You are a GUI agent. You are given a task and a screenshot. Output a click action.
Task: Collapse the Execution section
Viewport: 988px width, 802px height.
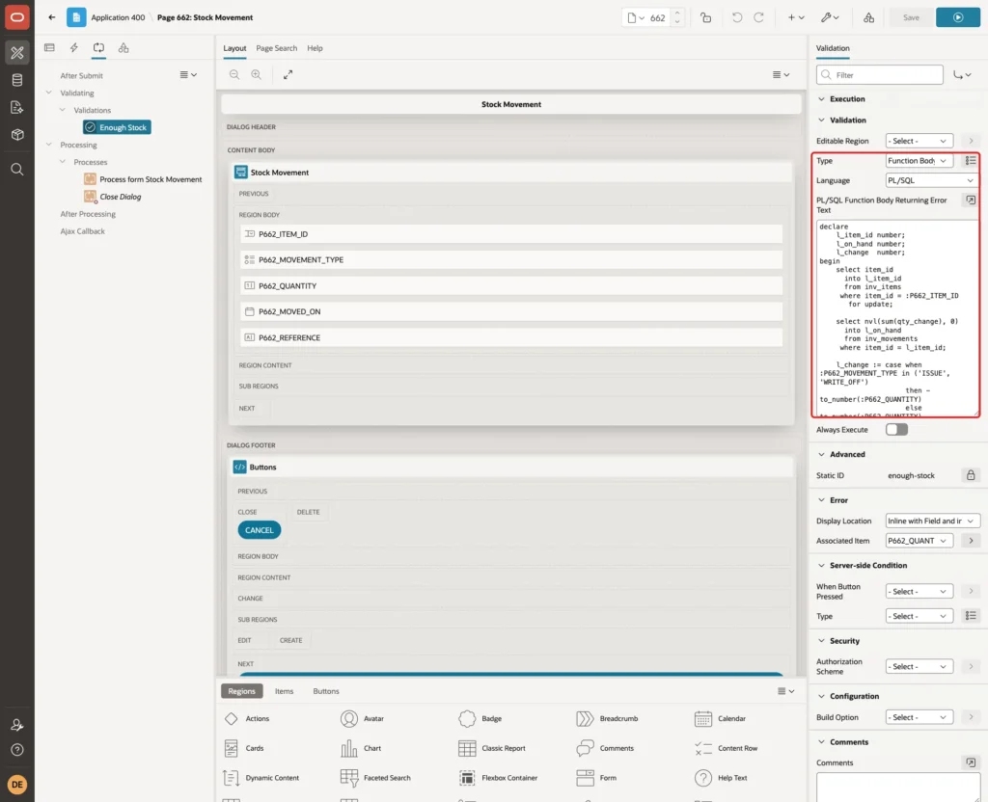tap(821, 99)
